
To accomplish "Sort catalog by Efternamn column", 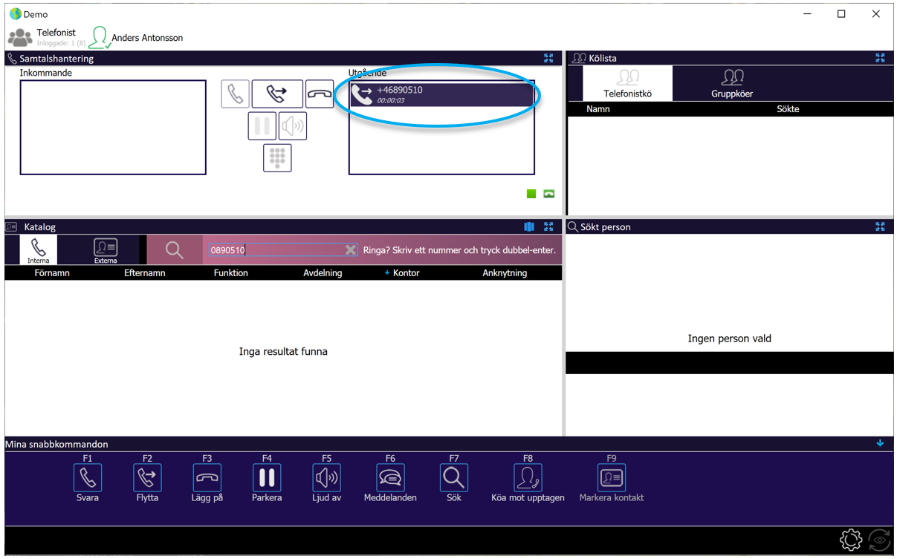I will click(x=145, y=273).
